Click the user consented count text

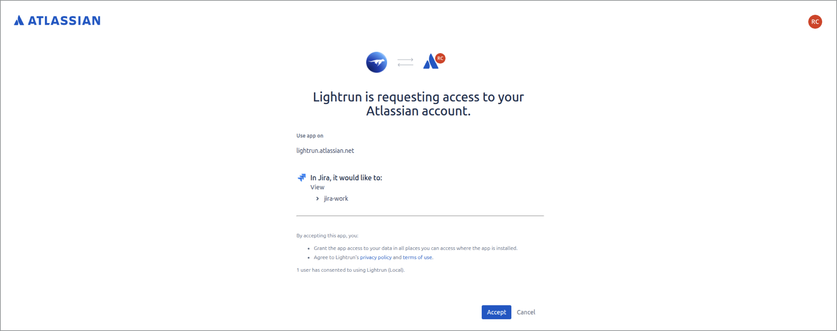point(350,270)
